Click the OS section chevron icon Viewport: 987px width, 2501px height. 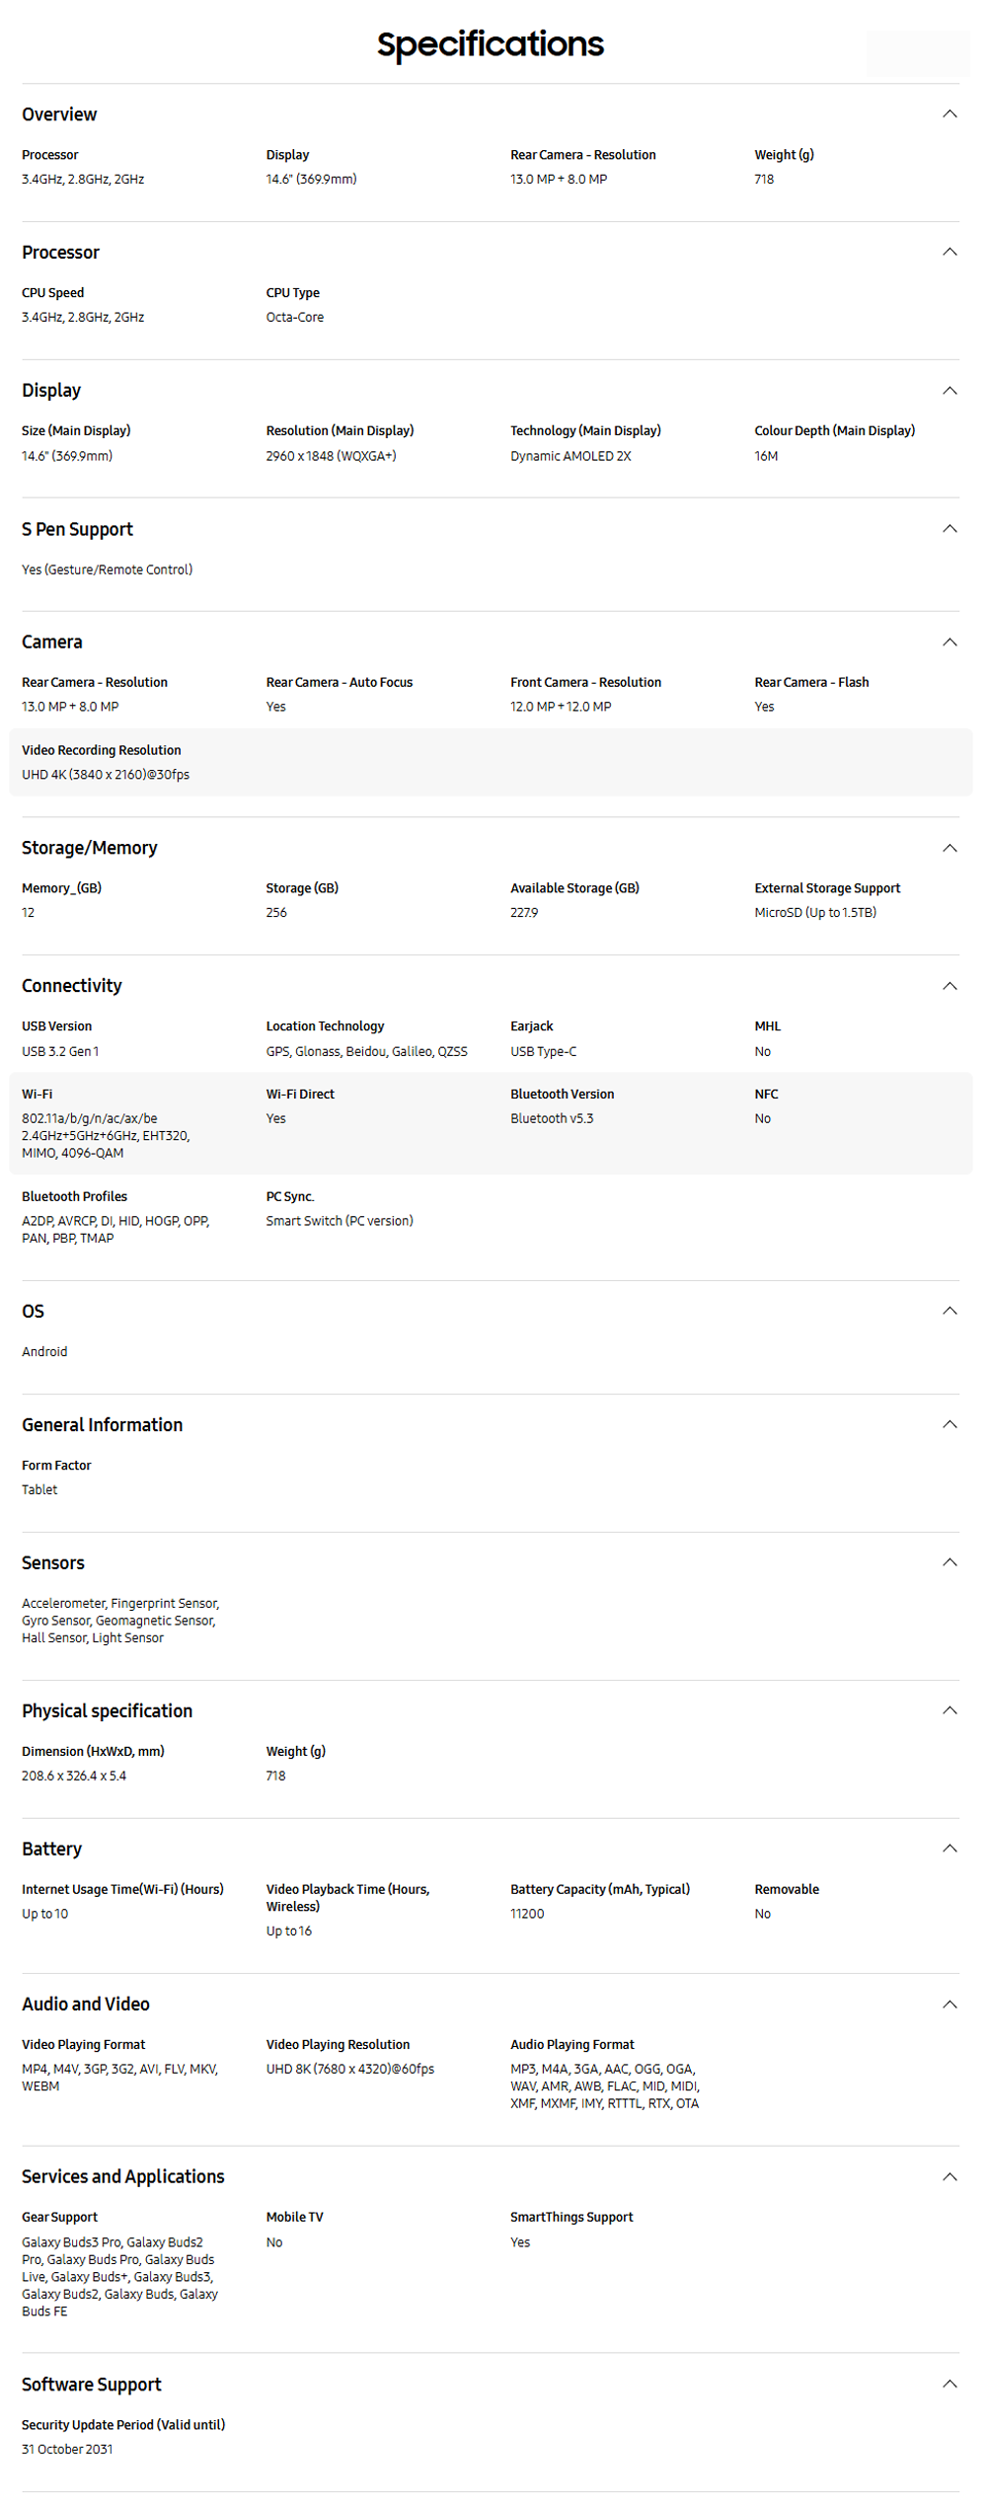click(949, 1312)
